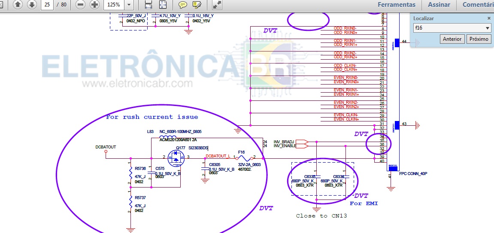Select the fit width scrolling icon
494x233 pixels.
point(149,5)
